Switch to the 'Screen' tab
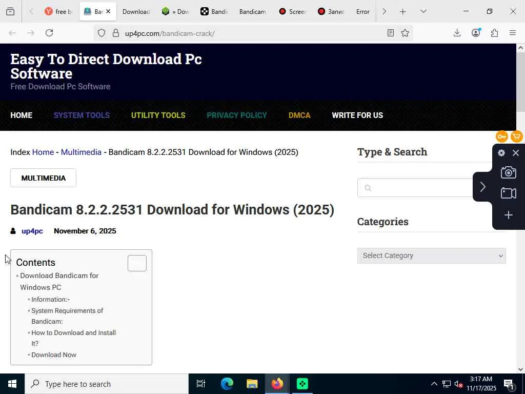This screenshot has width=525, height=394. tap(292, 12)
